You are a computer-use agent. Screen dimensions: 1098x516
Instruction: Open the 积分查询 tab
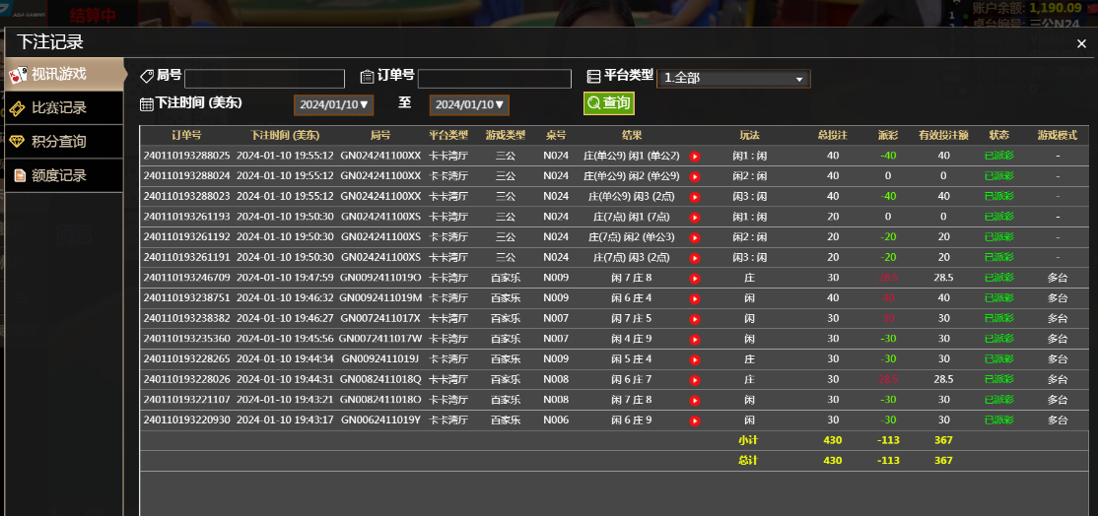click(x=63, y=141)
